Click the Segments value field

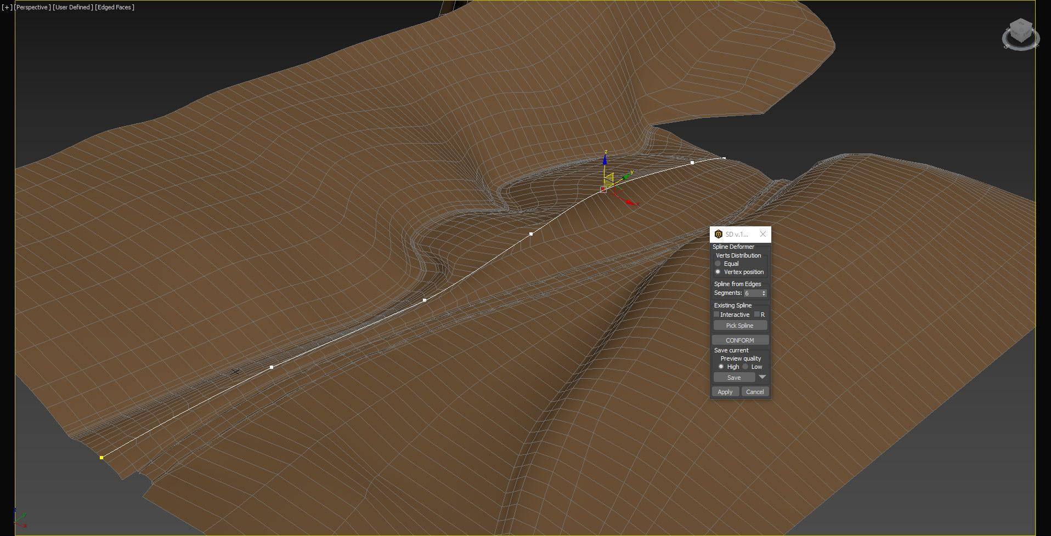point(752,293)
